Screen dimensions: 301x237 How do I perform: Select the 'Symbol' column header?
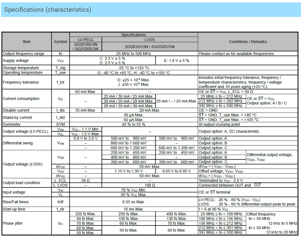[60, 42]
